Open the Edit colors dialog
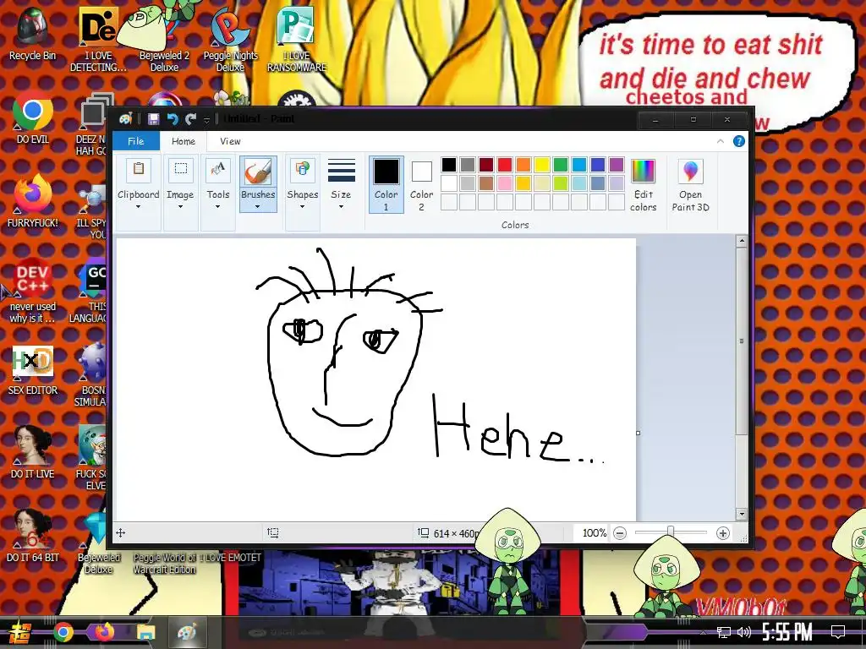Image resolution: width=866 pixels, height=649 pixels. click(x=643, y=185)
